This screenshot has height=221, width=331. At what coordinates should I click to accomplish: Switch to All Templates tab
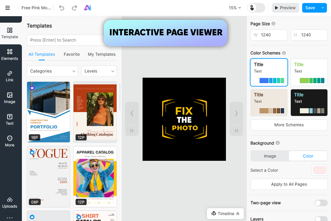click(x=42, y=54)
